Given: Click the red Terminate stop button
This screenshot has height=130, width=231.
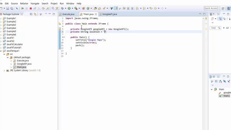Looking at the screenshot, I should point(31,8).
